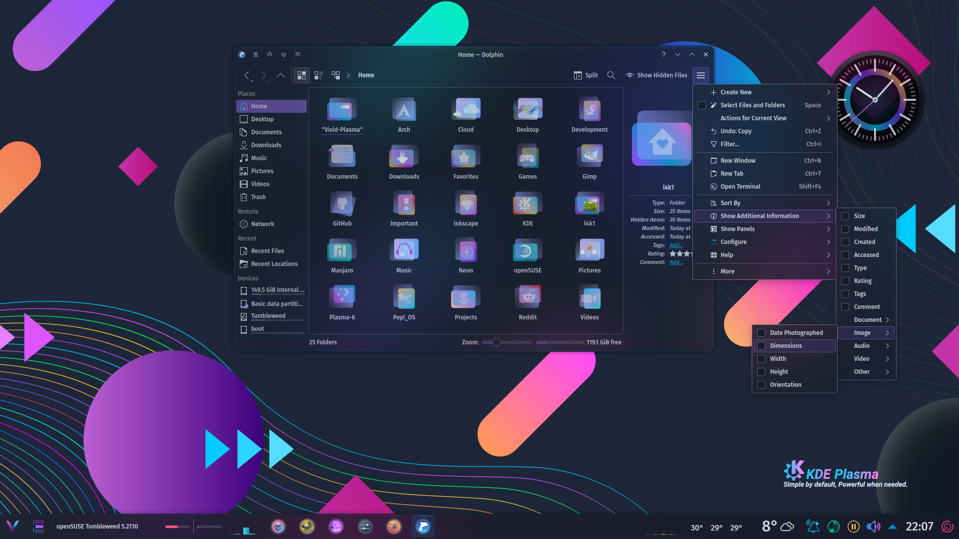Launch Firefox from the taskbar
This screenshot has width=959, height=539.
(394, 527)
